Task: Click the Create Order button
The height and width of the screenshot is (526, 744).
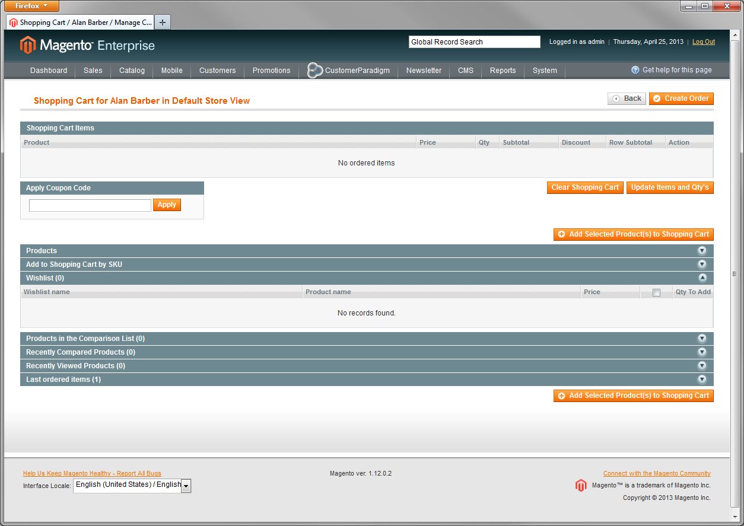Action: (x=681, y=98)
